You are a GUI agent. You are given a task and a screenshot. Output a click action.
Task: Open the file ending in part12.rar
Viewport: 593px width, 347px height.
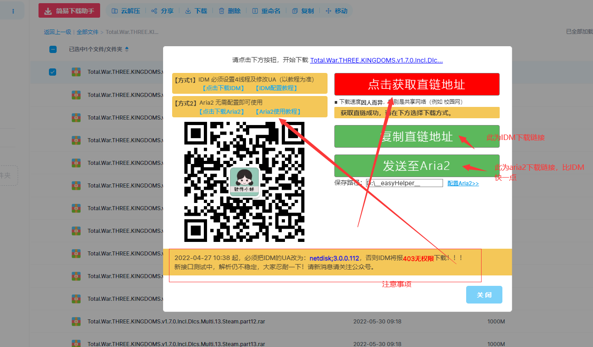click(x=176, y=322)
